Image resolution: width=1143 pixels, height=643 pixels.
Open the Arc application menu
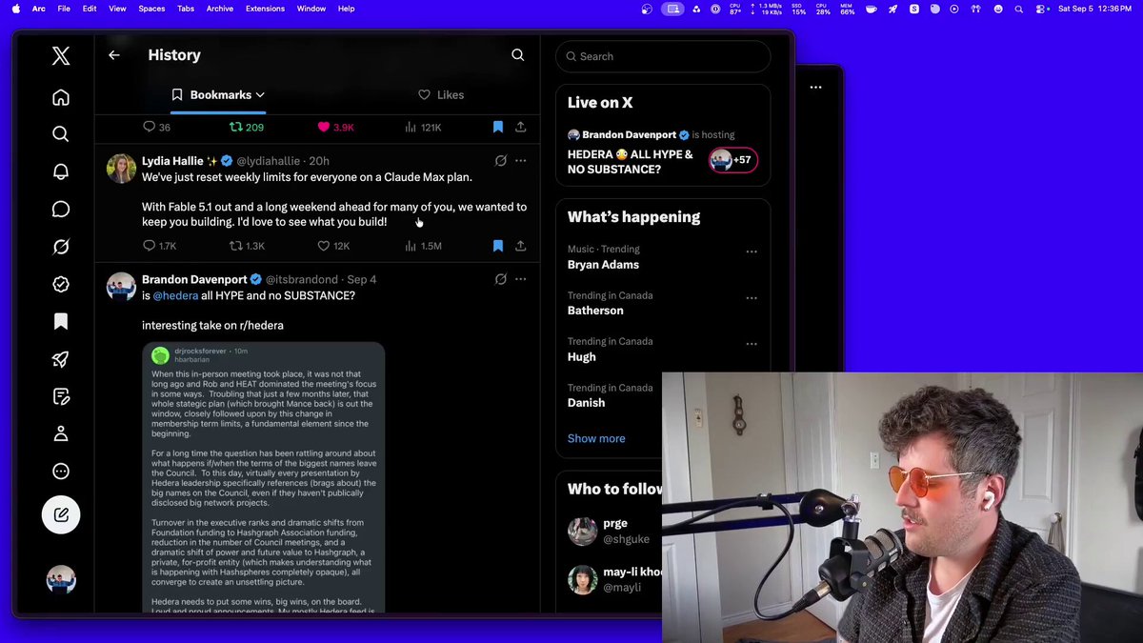point(38,9)
